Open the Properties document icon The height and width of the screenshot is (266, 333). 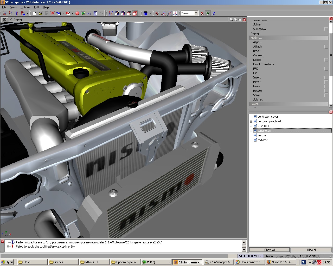pyautogui.click(x=95, y=13)
